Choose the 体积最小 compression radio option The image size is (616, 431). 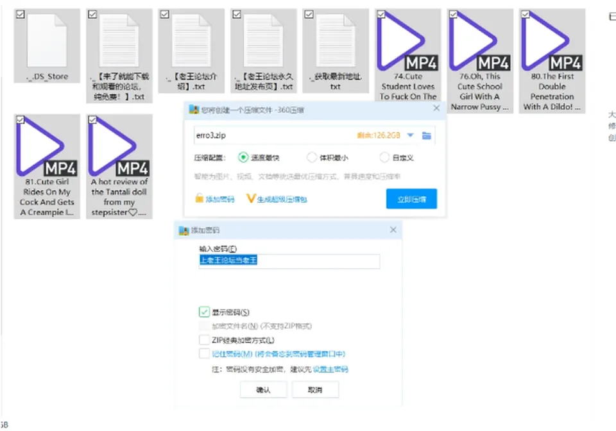pos(312,157)
